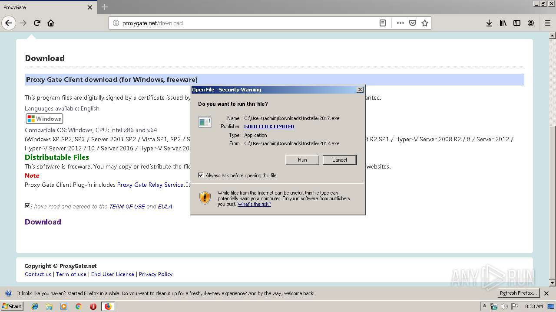
Task: Click the taskbar clock 8:23 AM
Action: pyautogui.click(x=534, y=306)
